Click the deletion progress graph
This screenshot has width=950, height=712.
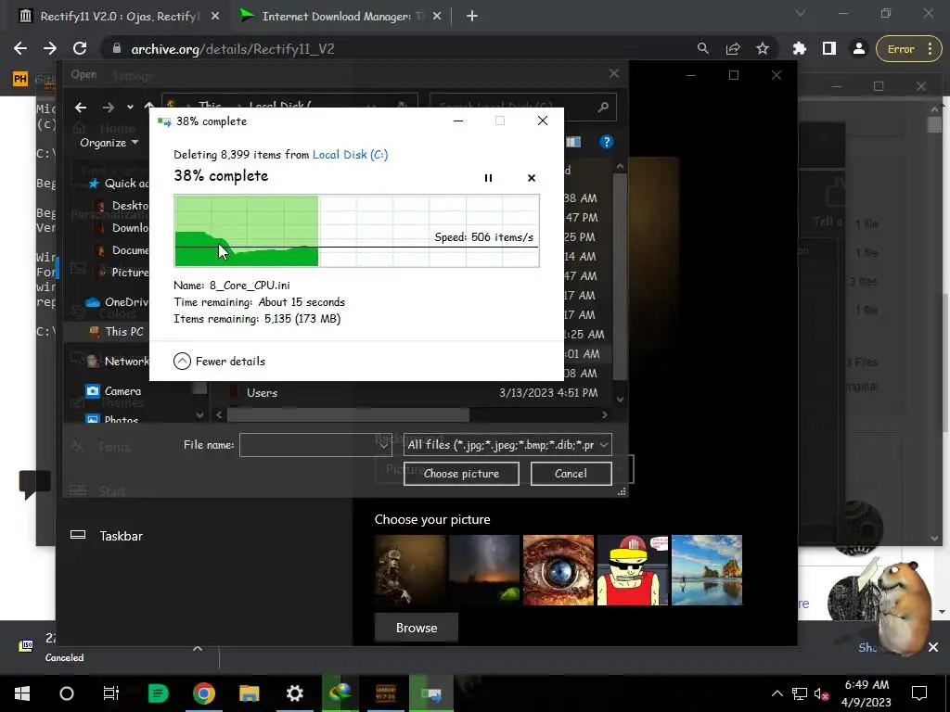(x=356, y=231)
